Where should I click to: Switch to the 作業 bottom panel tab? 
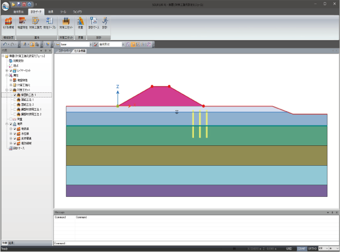click(x=5, y=243)
